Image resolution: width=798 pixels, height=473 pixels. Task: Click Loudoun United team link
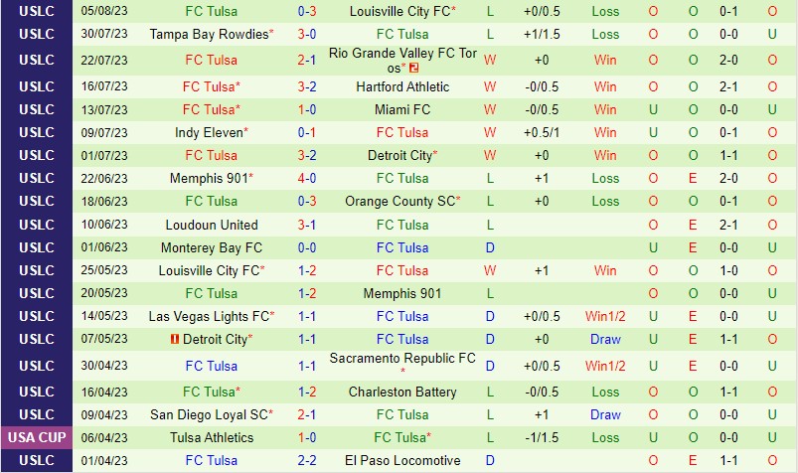point(211,225)
